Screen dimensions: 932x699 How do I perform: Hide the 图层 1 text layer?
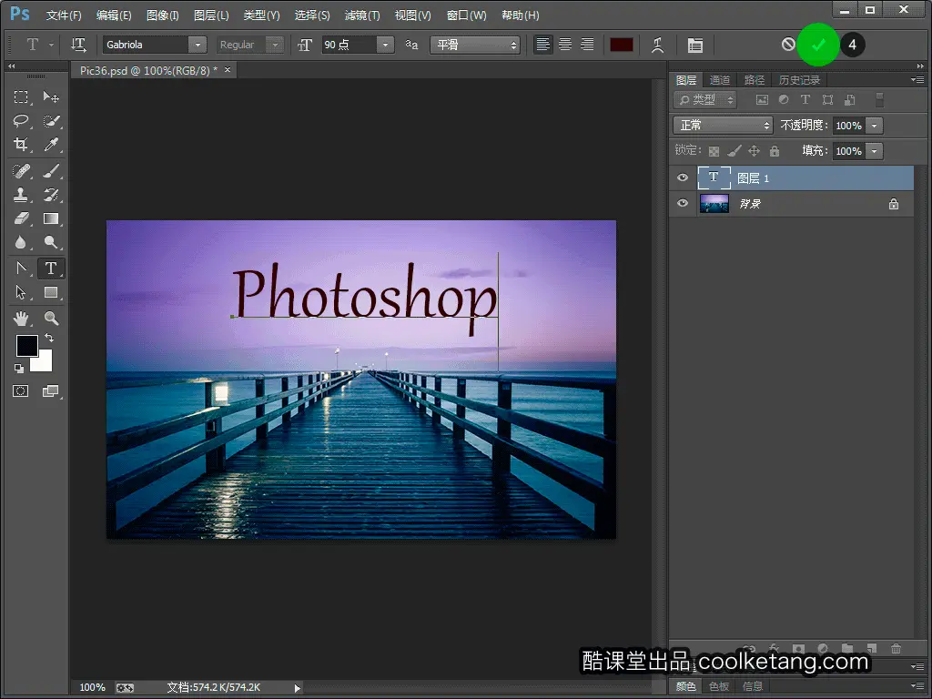683,178
